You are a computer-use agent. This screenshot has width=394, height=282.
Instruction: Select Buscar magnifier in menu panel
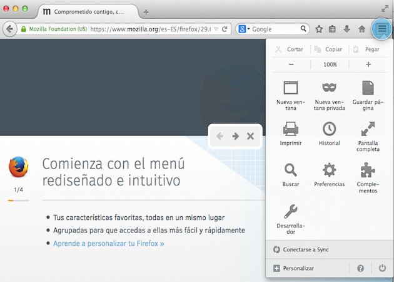point(291,175)
